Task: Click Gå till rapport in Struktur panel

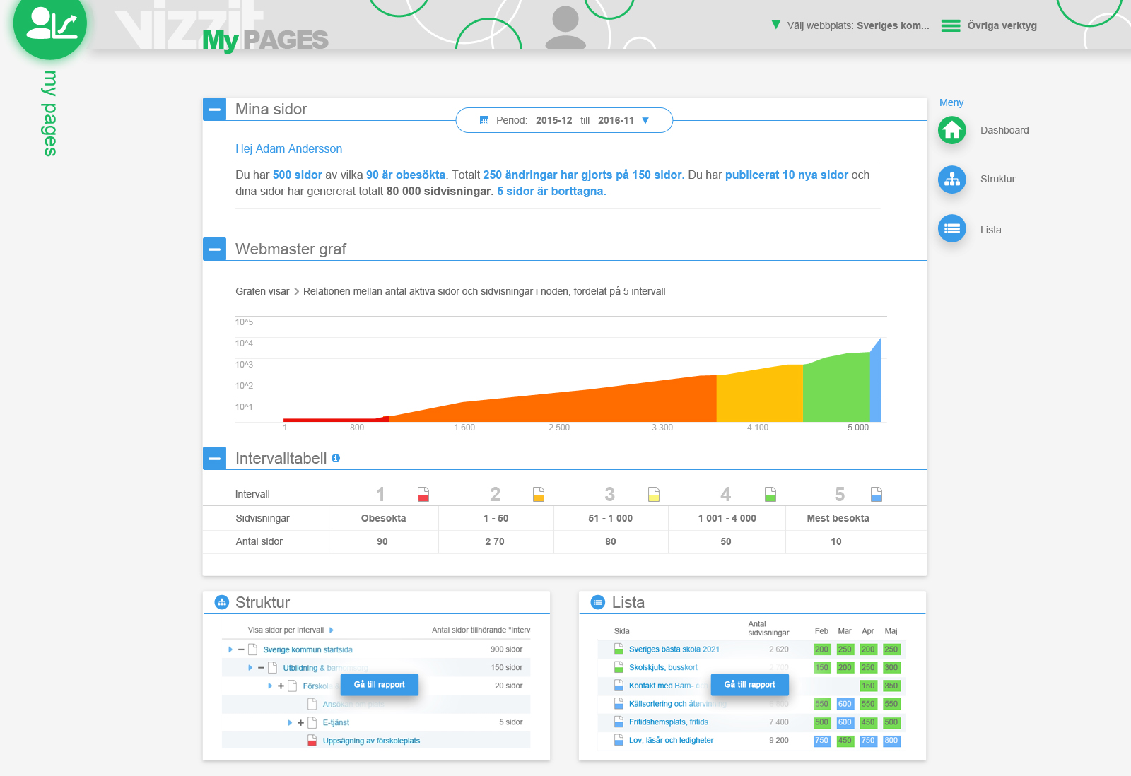Action: (380, 685)
